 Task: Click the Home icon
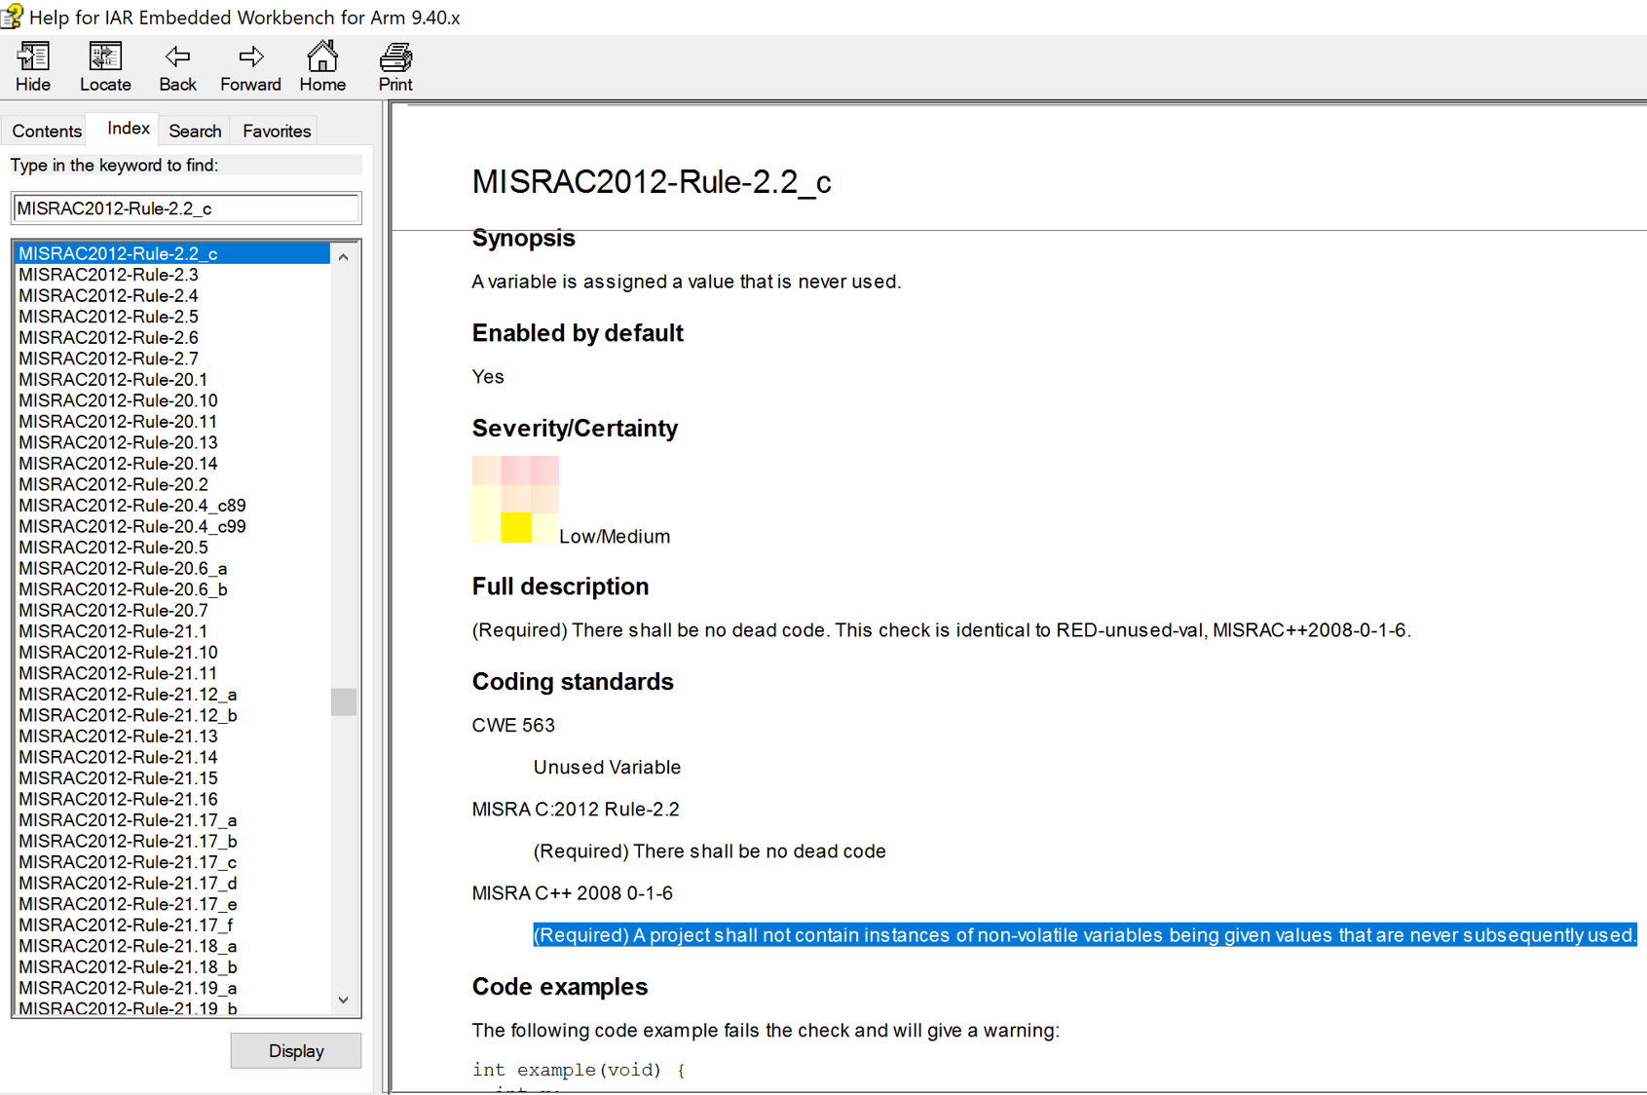(321, 64)
